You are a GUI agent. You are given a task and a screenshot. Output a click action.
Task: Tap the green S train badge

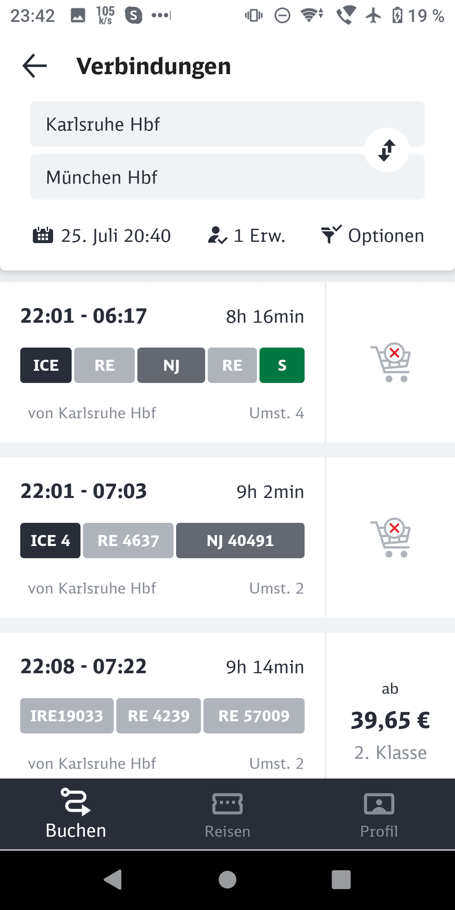click(282, 365)
